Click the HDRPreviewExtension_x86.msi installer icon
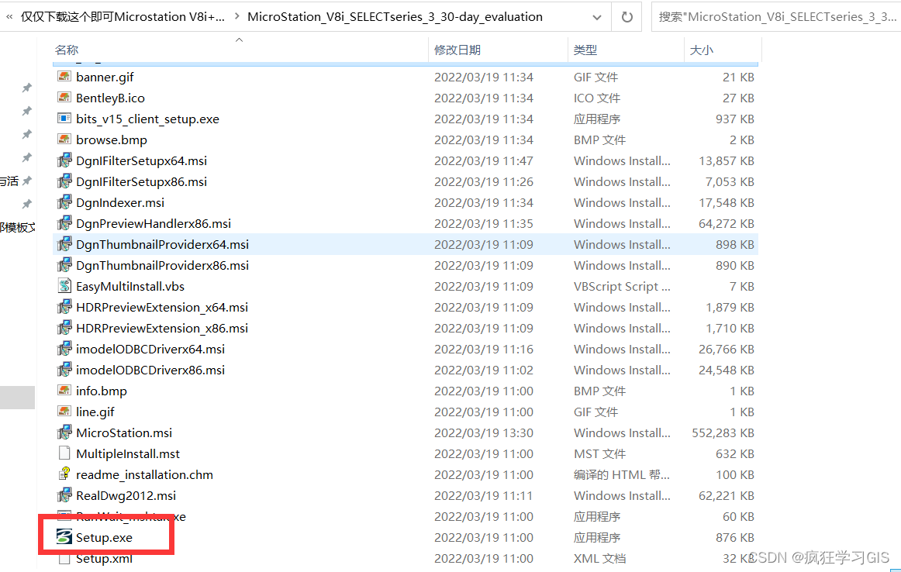 pos(64,328)
